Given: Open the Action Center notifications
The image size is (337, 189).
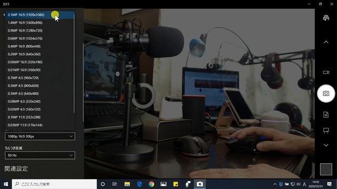Looking at the screenshot, I should pos(329,184).
